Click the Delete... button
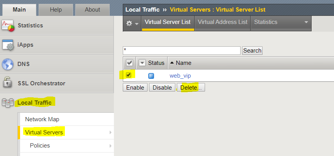The image size is (334, 156). [191, 88]
